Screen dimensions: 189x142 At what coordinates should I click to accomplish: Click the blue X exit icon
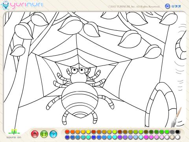(167, 6)
